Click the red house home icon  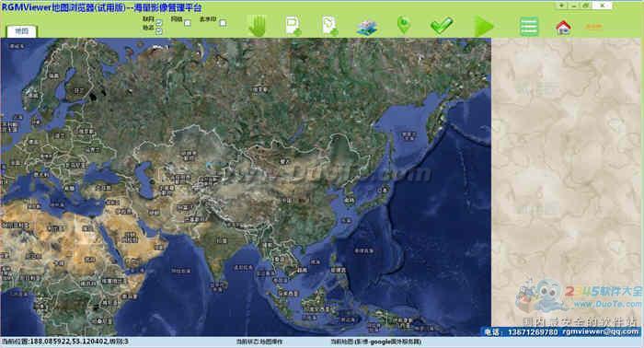[x=563, y=28]
